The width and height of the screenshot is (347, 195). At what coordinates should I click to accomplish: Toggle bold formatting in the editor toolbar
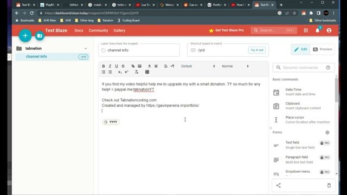click(104, 66)
